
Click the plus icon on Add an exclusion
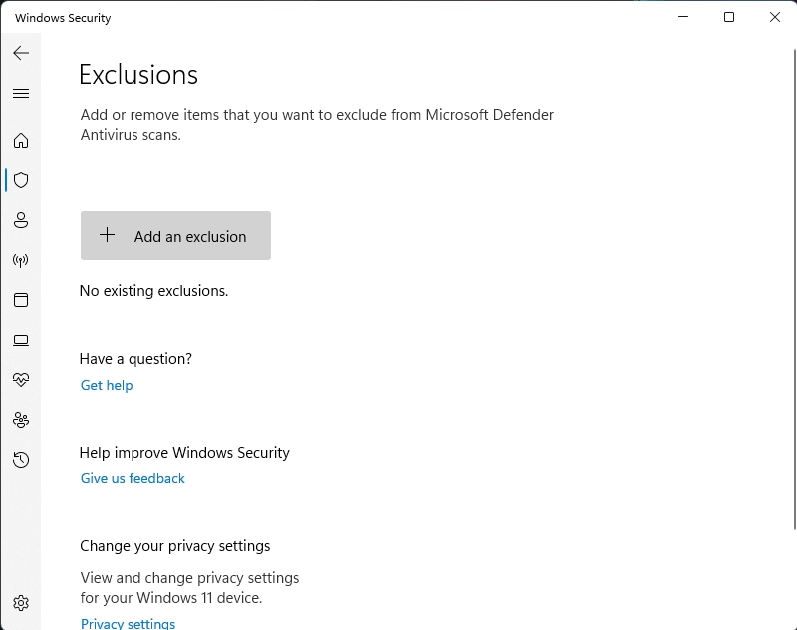[x=107, y=235]
